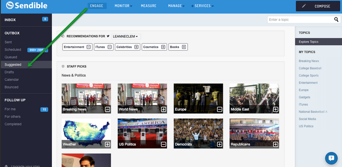
Task: Select Sent in the Outbox
Action: [x=8, y=42]
